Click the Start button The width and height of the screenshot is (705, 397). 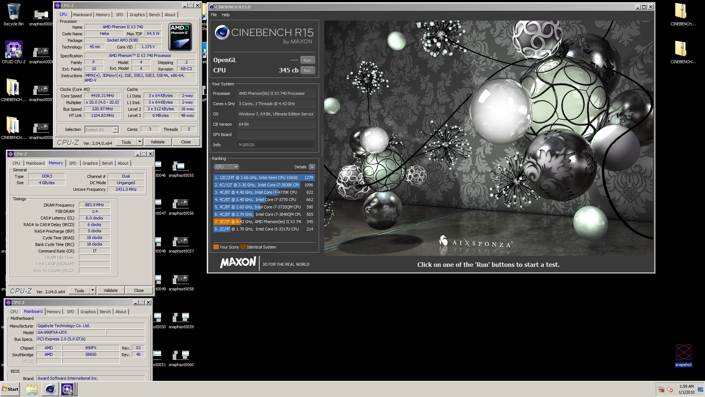tap(10, 389)
